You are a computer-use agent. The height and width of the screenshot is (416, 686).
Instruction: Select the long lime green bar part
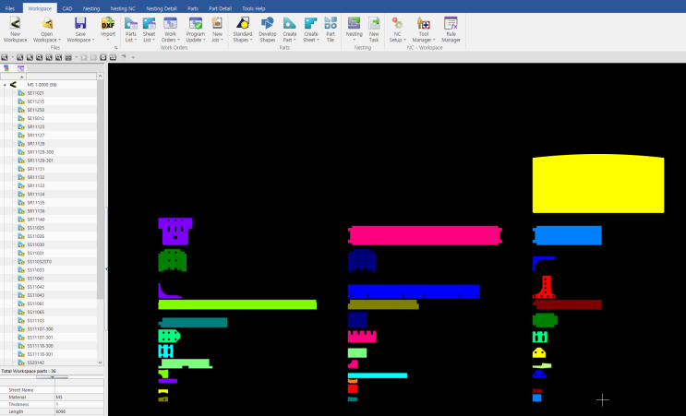(x=237, y=304)
